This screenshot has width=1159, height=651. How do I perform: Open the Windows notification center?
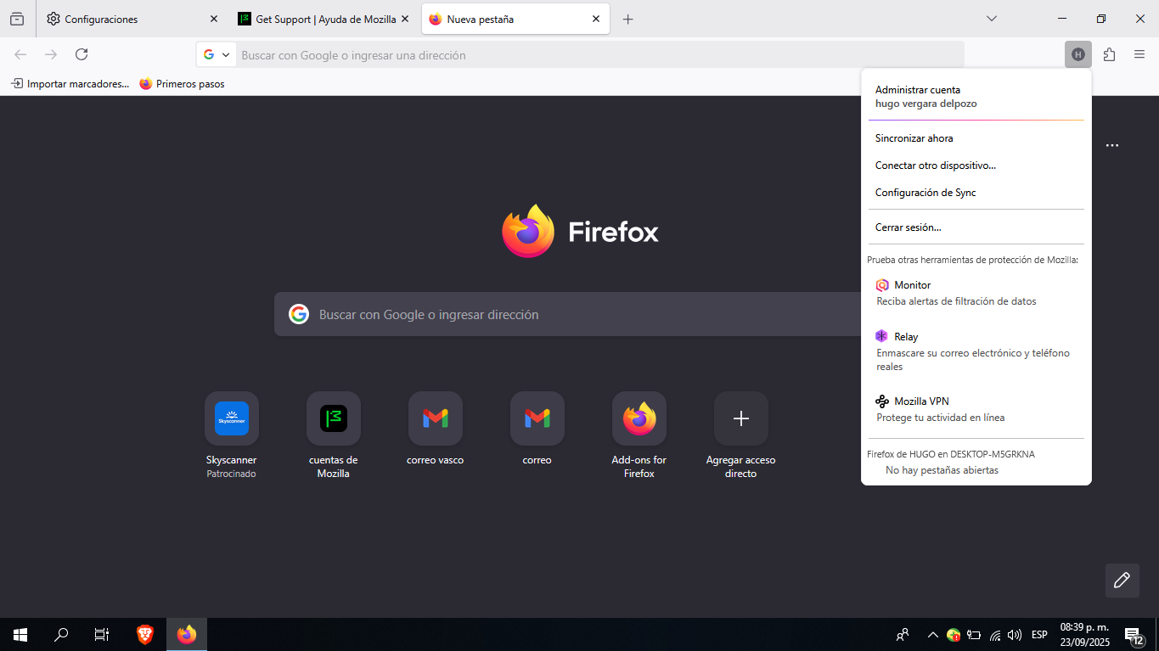1134,635
